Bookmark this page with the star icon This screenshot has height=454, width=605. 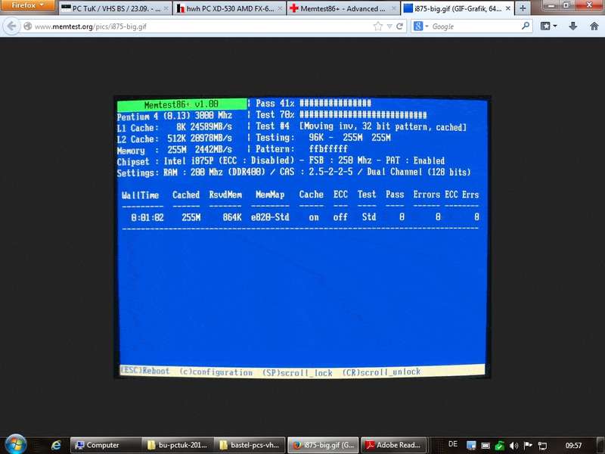pyautogui.click(x=378, y=26)
